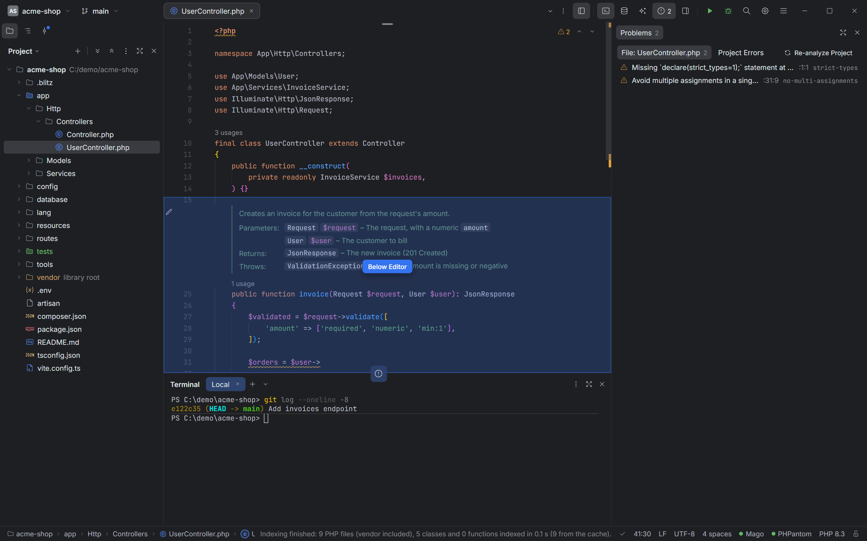Viewport: 867px width, 541px height.
Task: Collapse the Controllers folder
Action: tap(38, 122)
